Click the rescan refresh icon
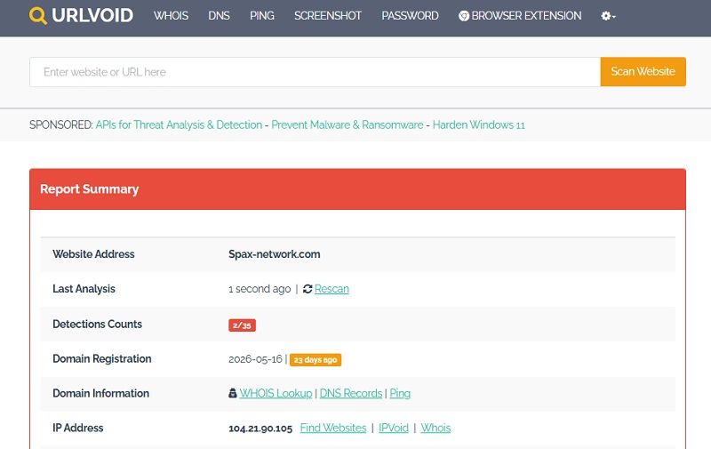 click(308, 289)
